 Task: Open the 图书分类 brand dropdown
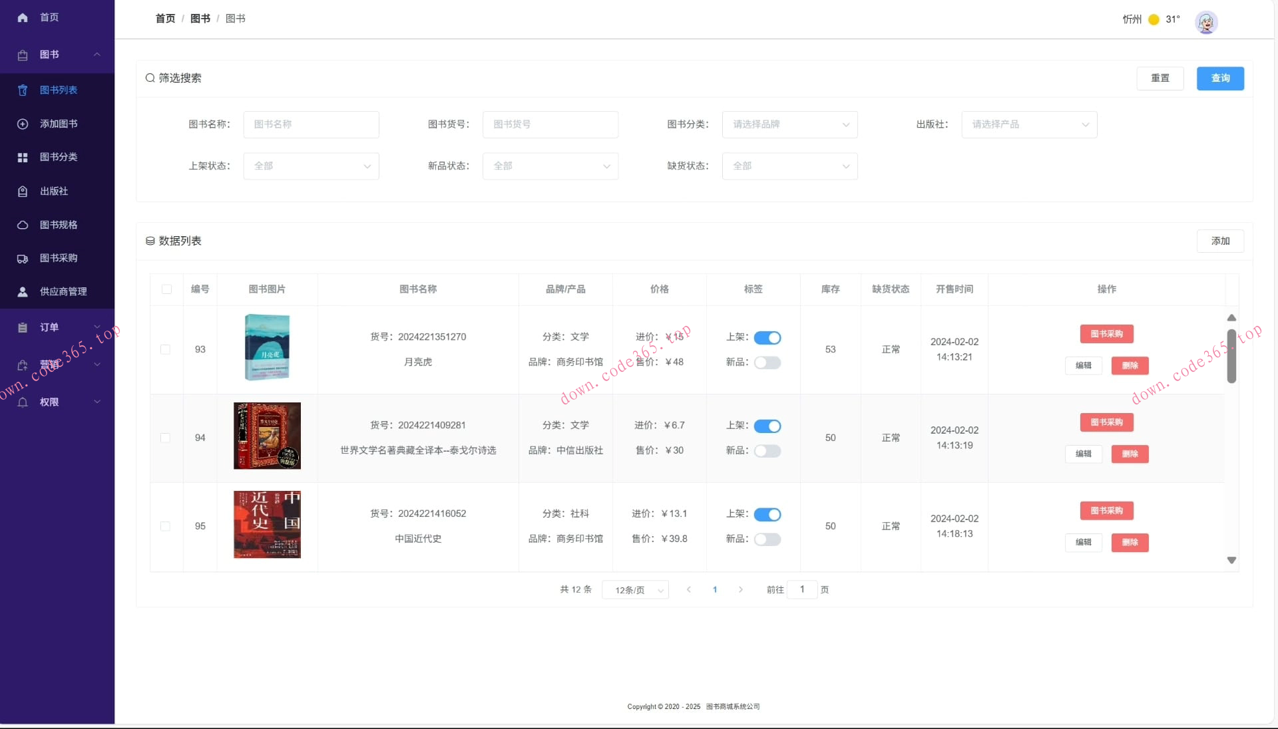[x=789, y=124]
